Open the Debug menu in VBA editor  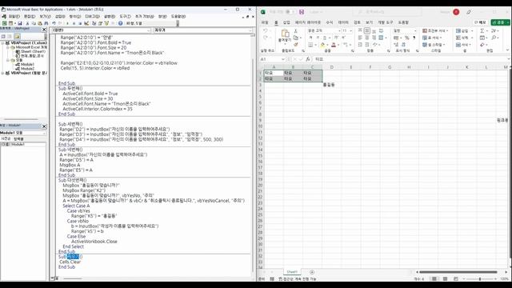pyautogui.click(x=93, y=16)
